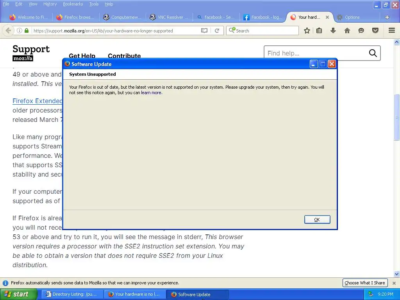Open the View menu

[x=33, y=4]
